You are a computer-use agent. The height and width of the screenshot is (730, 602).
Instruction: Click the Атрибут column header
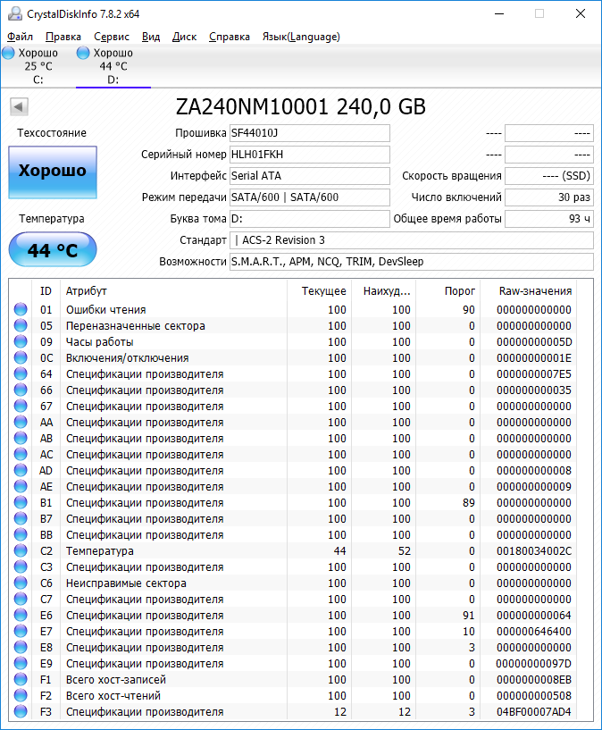point(173,291)
